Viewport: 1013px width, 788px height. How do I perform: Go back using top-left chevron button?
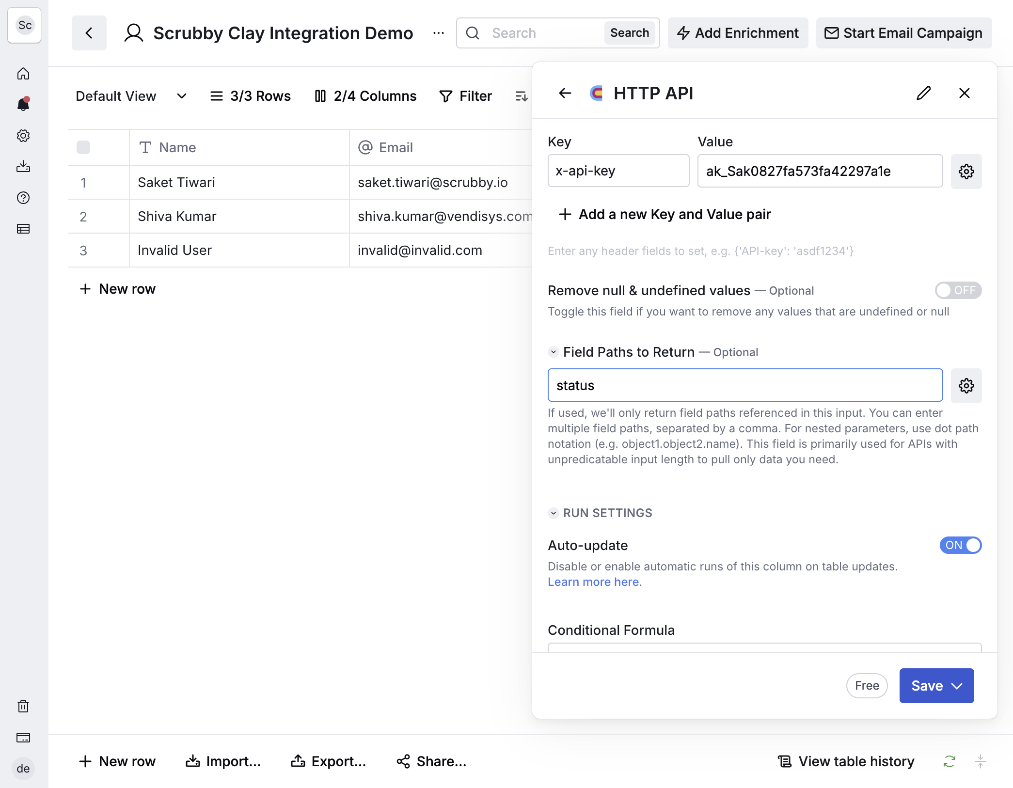tap(89, 33)
